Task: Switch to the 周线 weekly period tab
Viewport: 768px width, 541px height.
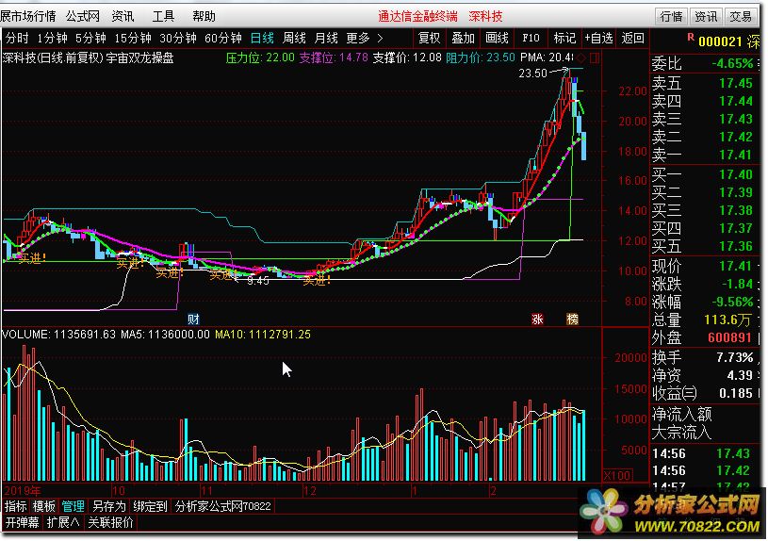Action: tap(294, 38)
